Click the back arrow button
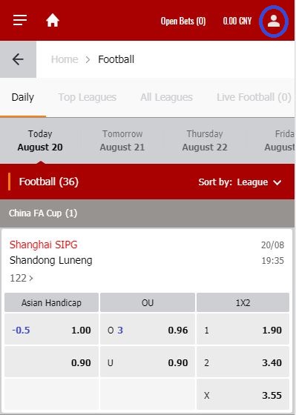Image resolution: width=296 pixels, height=415 pixels. (x=18, y=59)
